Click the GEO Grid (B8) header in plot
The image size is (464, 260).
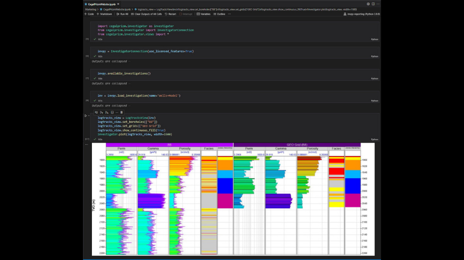[x=297, y=145]
